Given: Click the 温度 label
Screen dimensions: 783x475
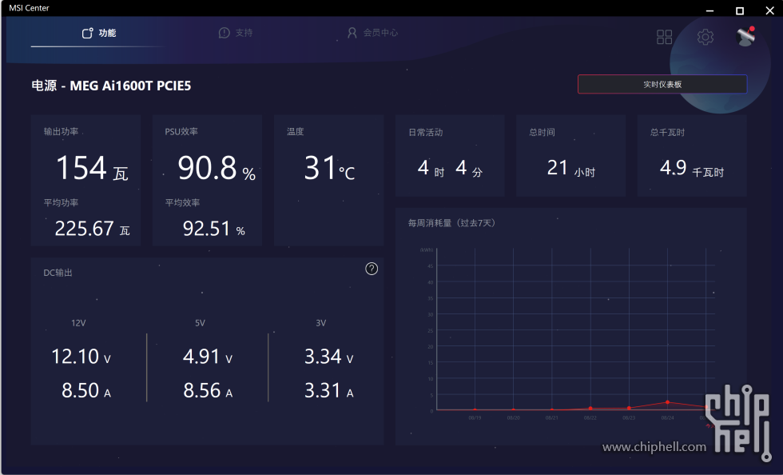Looking at the screenshot, I should tap(295, 131).
